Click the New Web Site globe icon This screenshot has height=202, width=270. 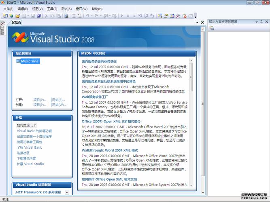coord(11,16)
